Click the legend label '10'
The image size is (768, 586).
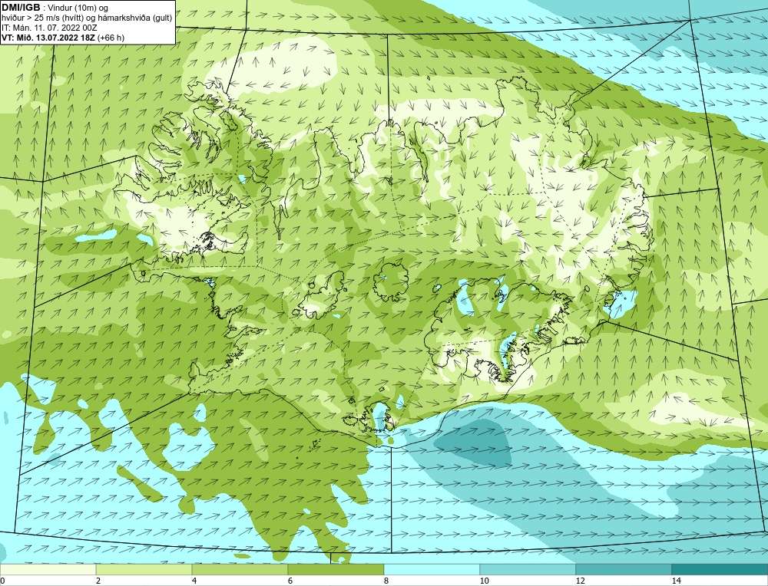point(484,581)
